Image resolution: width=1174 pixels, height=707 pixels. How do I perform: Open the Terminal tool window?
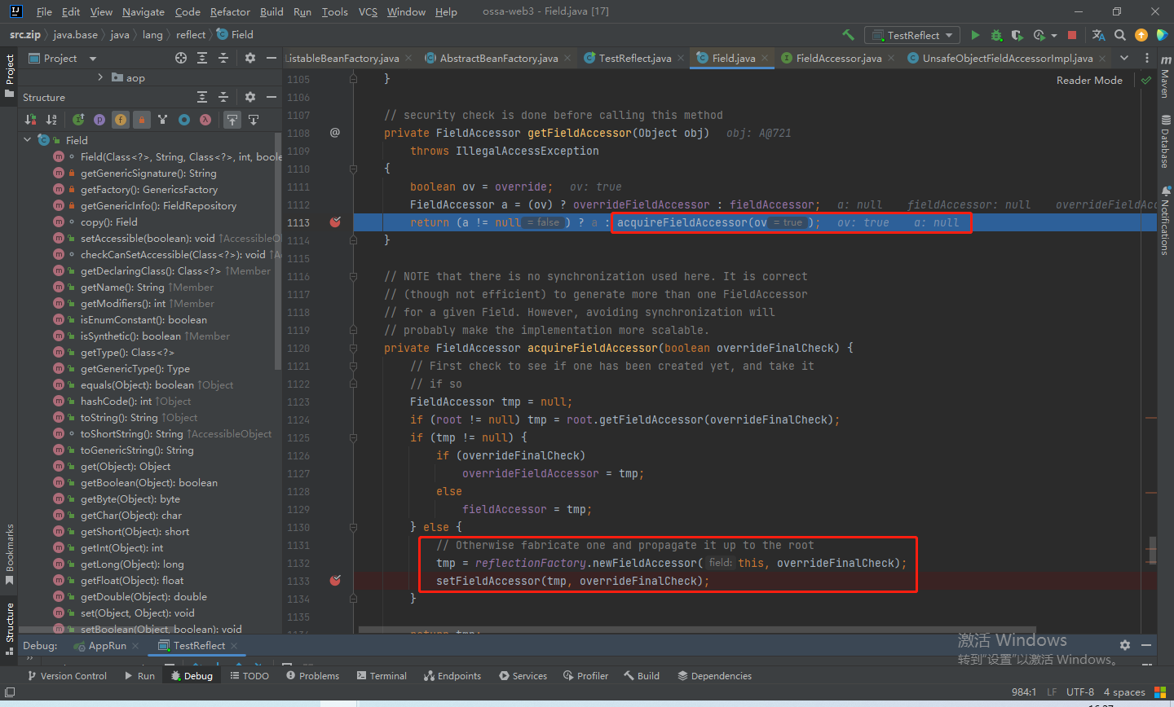pyautogui.click(x=382, y=675)
